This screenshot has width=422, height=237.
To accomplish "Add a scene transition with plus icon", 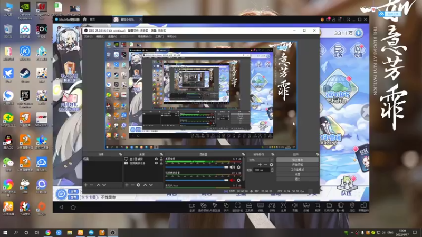I will [x=260, y=165].
